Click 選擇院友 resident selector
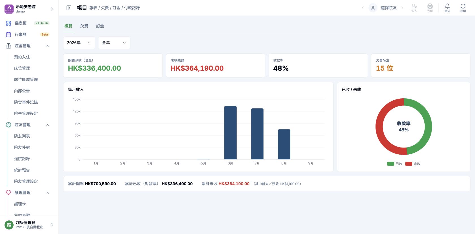The width and height of the screenshot is (475, 234). click(388, 8)
